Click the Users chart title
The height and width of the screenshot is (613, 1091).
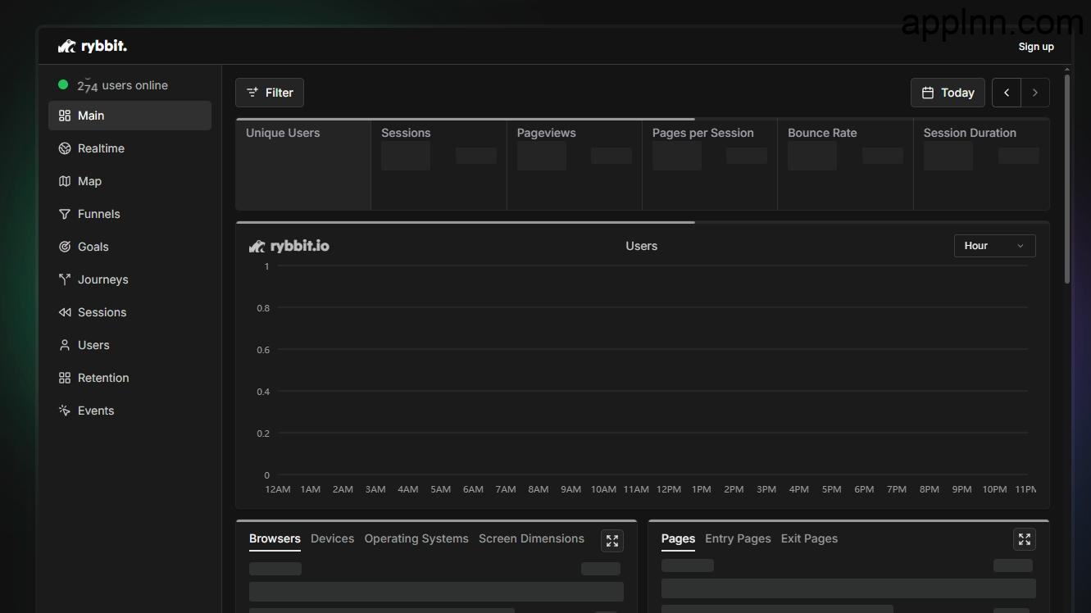pyautogui.click(x=641, y=246)
